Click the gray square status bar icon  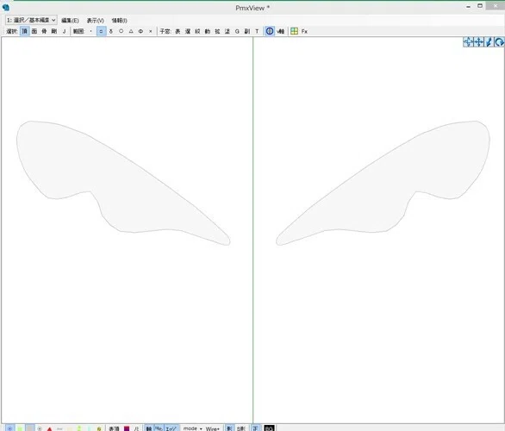coord(30,428)
